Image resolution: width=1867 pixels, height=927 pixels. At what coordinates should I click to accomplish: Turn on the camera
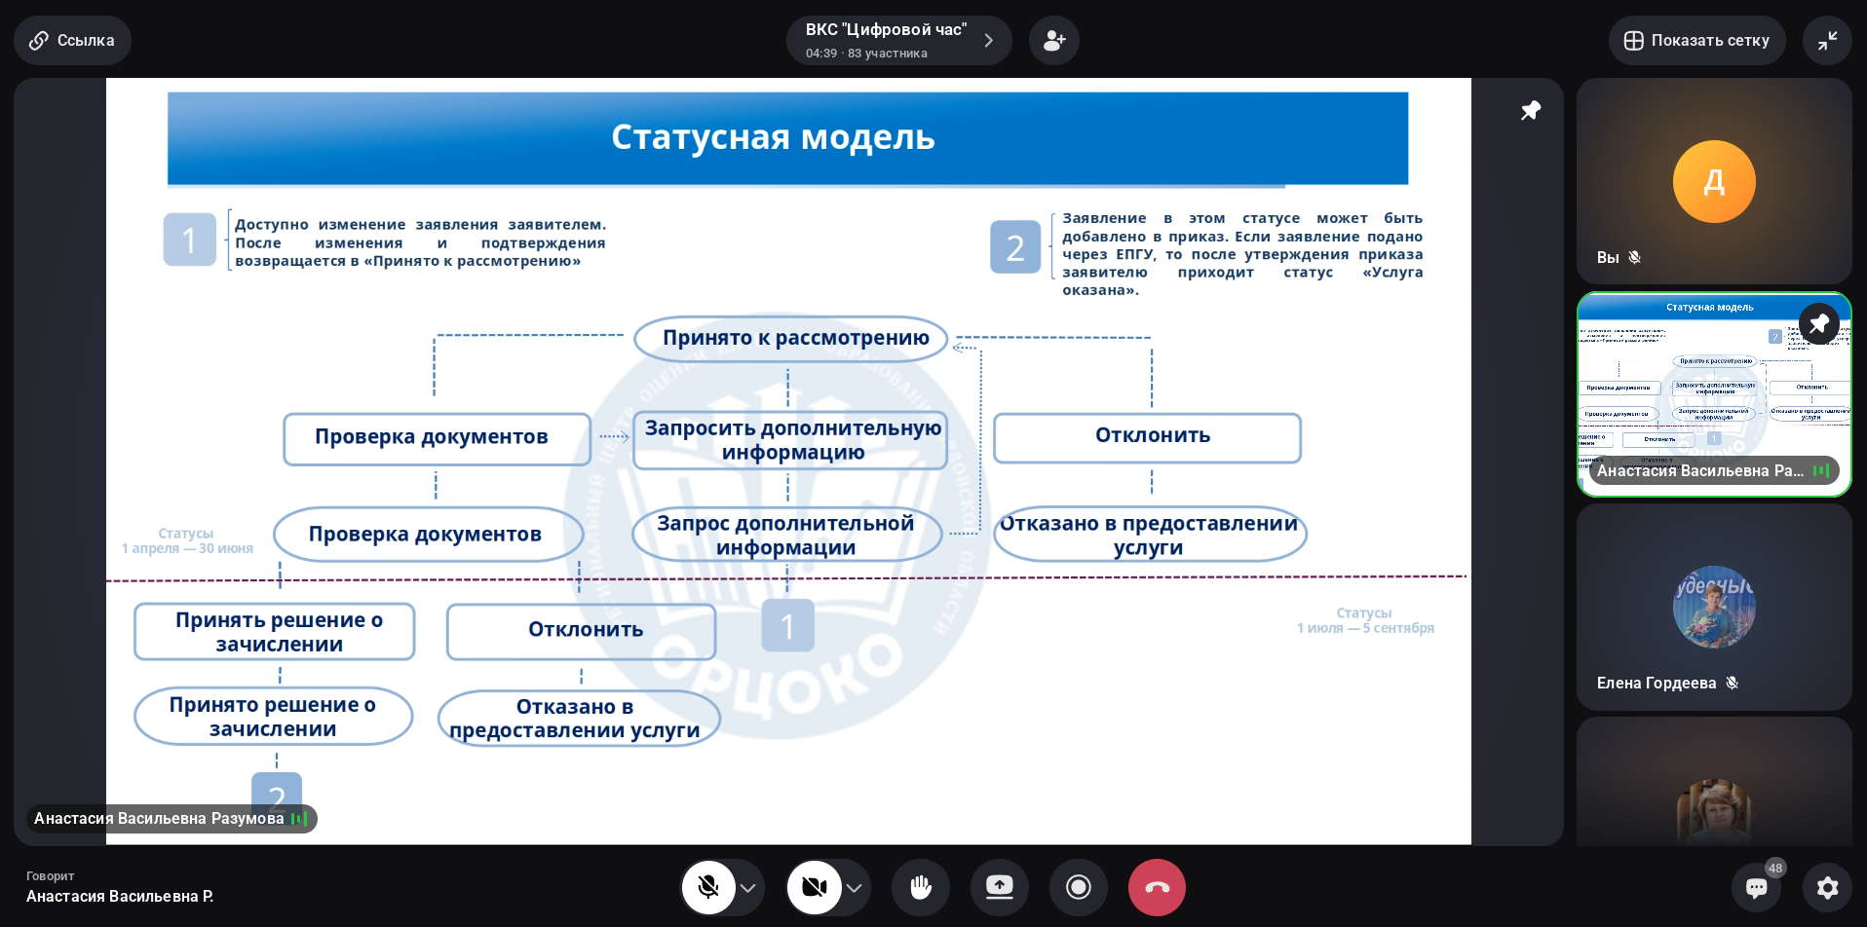814,887
